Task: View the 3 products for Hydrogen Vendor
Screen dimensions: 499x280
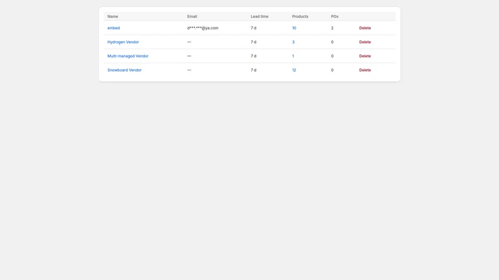Action: tap(293, 42)
